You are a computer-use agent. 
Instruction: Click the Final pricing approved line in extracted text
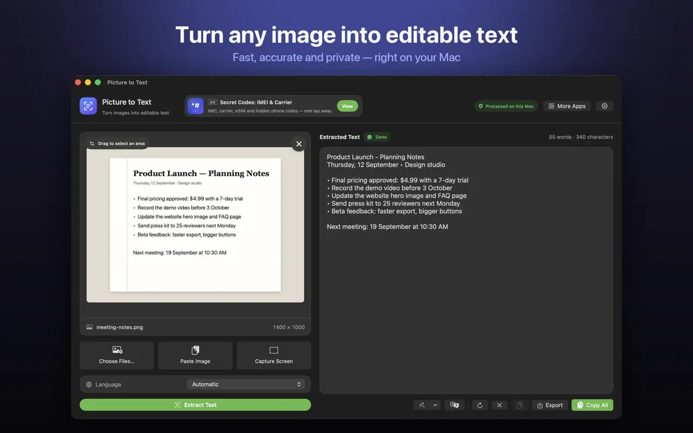pos(398,180)
